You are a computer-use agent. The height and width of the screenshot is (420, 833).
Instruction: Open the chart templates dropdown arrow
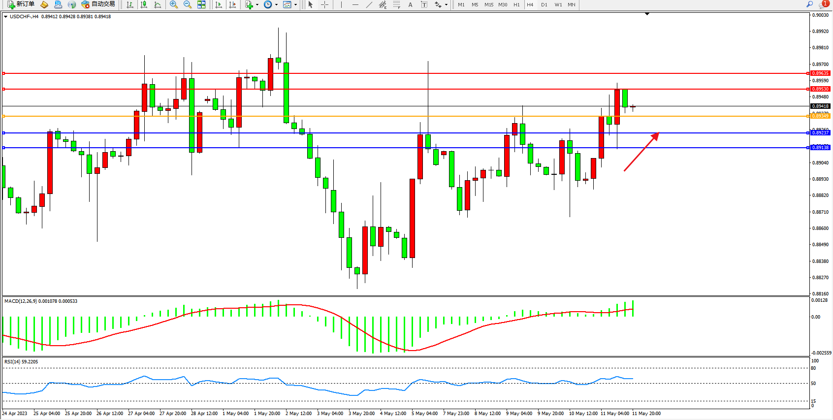295,4
